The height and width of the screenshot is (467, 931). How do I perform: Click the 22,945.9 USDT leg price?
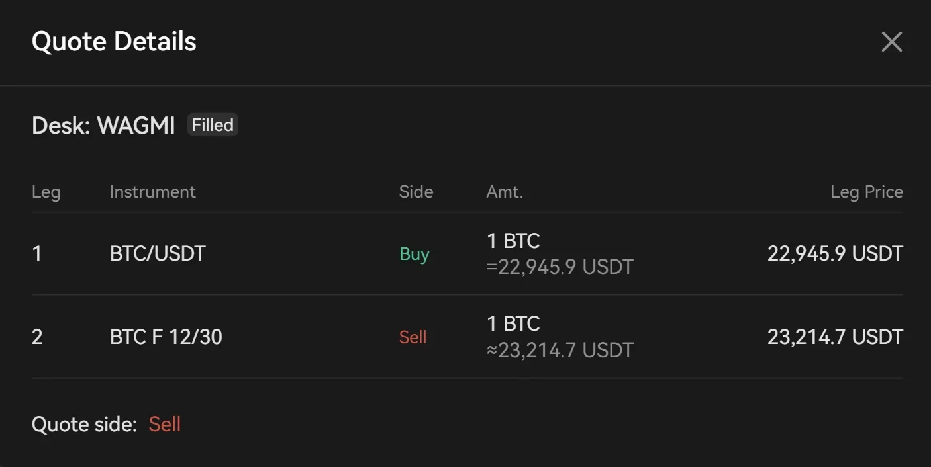834,253
